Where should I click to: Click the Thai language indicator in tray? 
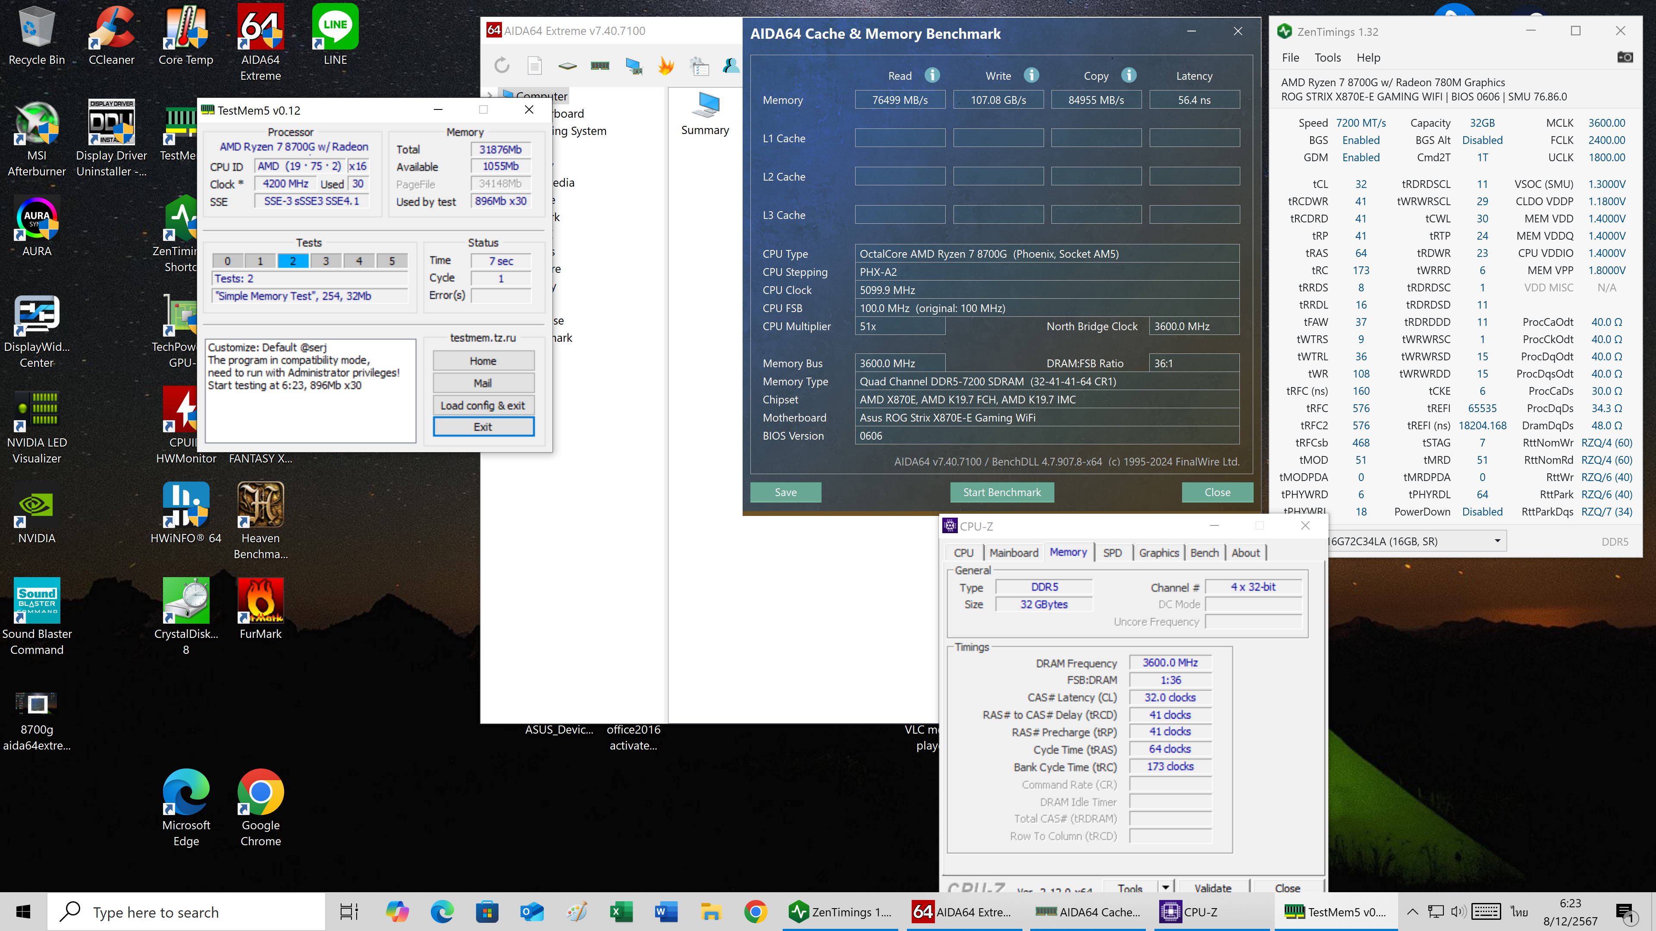coord(1519,912)
